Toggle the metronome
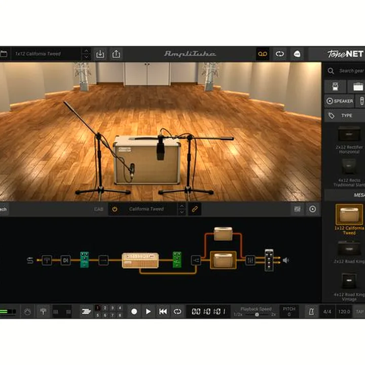365x365 pixels. coord(311,311)
